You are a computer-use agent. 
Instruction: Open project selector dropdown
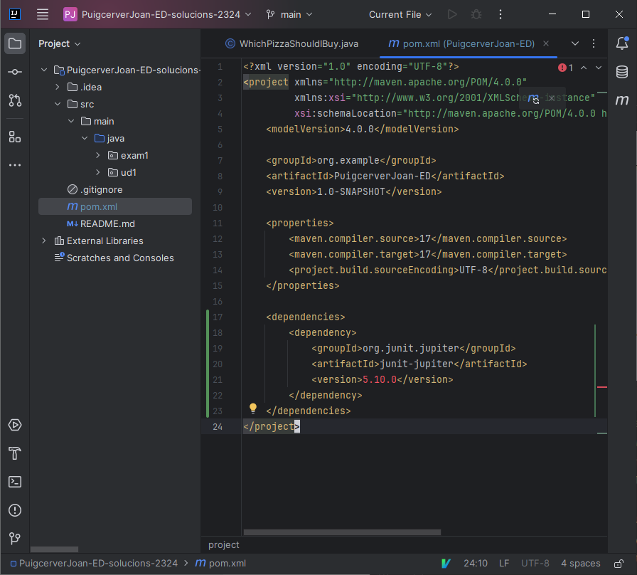(x=158, y=15)
